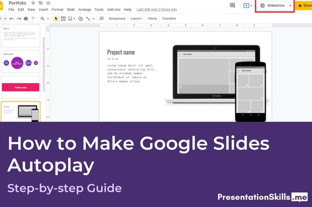Click the Background button
The width and height of the screenshot is (312, 207).
tap(117, 19)
